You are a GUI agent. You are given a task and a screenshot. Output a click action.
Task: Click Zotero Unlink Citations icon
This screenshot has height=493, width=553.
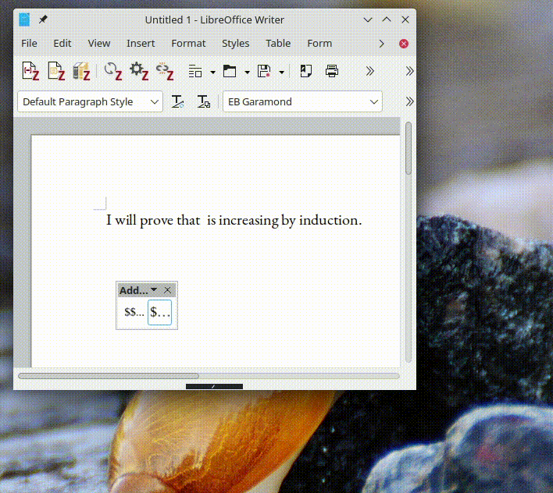click(165, 71)
